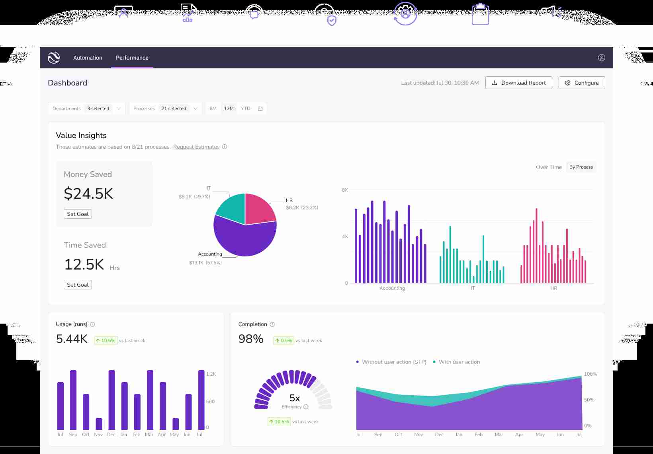This screenshot has height=454, width=653.
Task: Click the info icon next to Completion
Action: pyautogui.click(x=272, y=324)
